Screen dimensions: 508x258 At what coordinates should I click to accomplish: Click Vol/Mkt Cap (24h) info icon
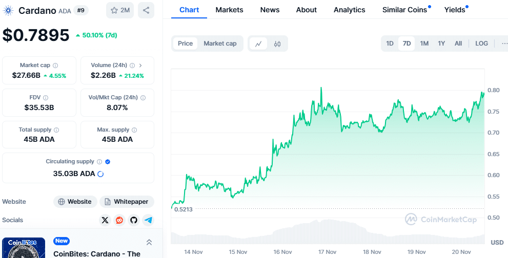point(143,97)
